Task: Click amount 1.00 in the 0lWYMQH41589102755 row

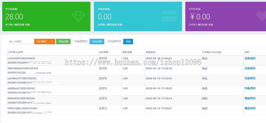Action: (125, 68)
